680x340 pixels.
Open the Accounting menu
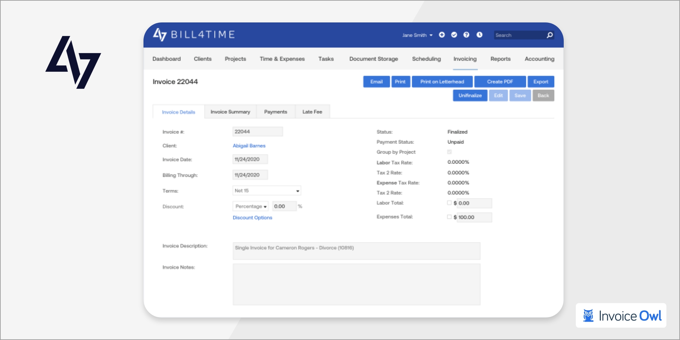540,59
